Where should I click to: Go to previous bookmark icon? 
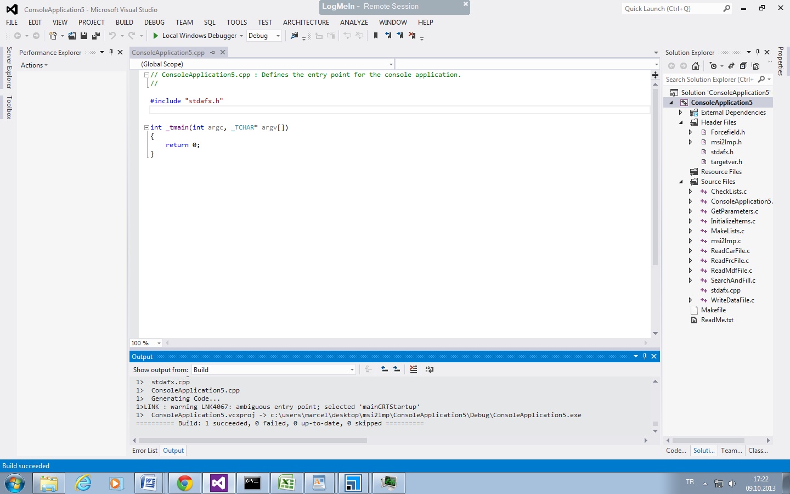click(x=388, y=36)
